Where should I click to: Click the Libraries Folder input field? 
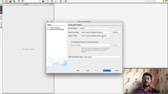[x=96, y=45]
